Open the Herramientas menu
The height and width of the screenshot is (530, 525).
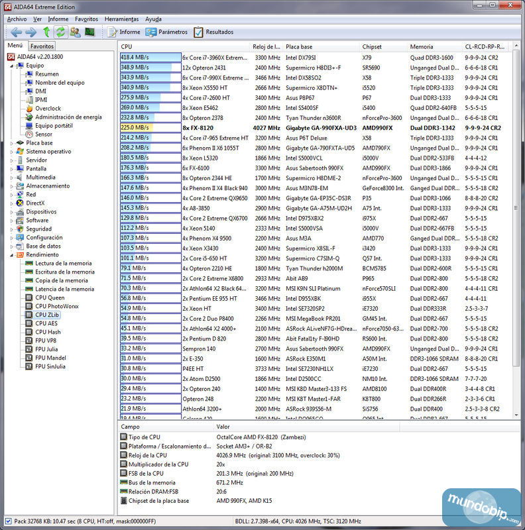click(122, 19)
